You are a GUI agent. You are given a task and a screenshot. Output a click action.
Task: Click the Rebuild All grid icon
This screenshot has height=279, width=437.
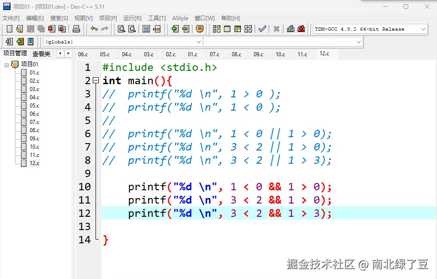click(x=248, y=29)
